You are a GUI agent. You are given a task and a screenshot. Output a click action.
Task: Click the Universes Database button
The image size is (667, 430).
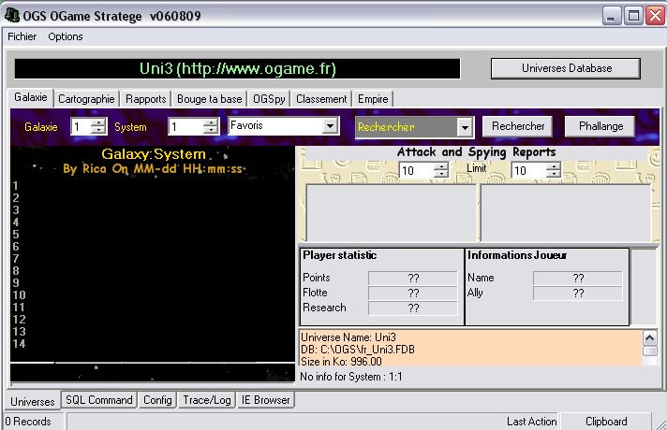(x=566, y=68)
